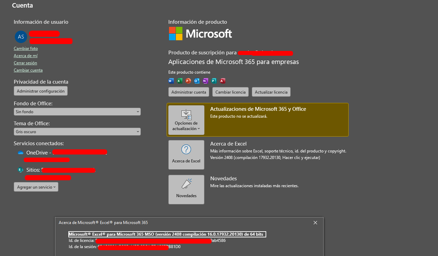438x256 pixels.
Task: Expand the Agregar un servicio menu
Action: [36, 187]
